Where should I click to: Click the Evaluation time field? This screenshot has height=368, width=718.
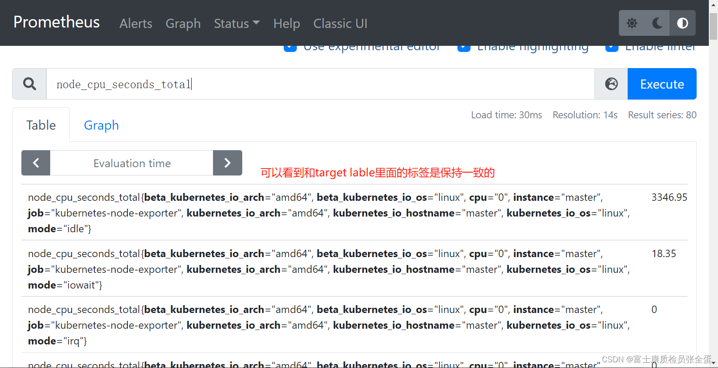[x=131, y=163]
